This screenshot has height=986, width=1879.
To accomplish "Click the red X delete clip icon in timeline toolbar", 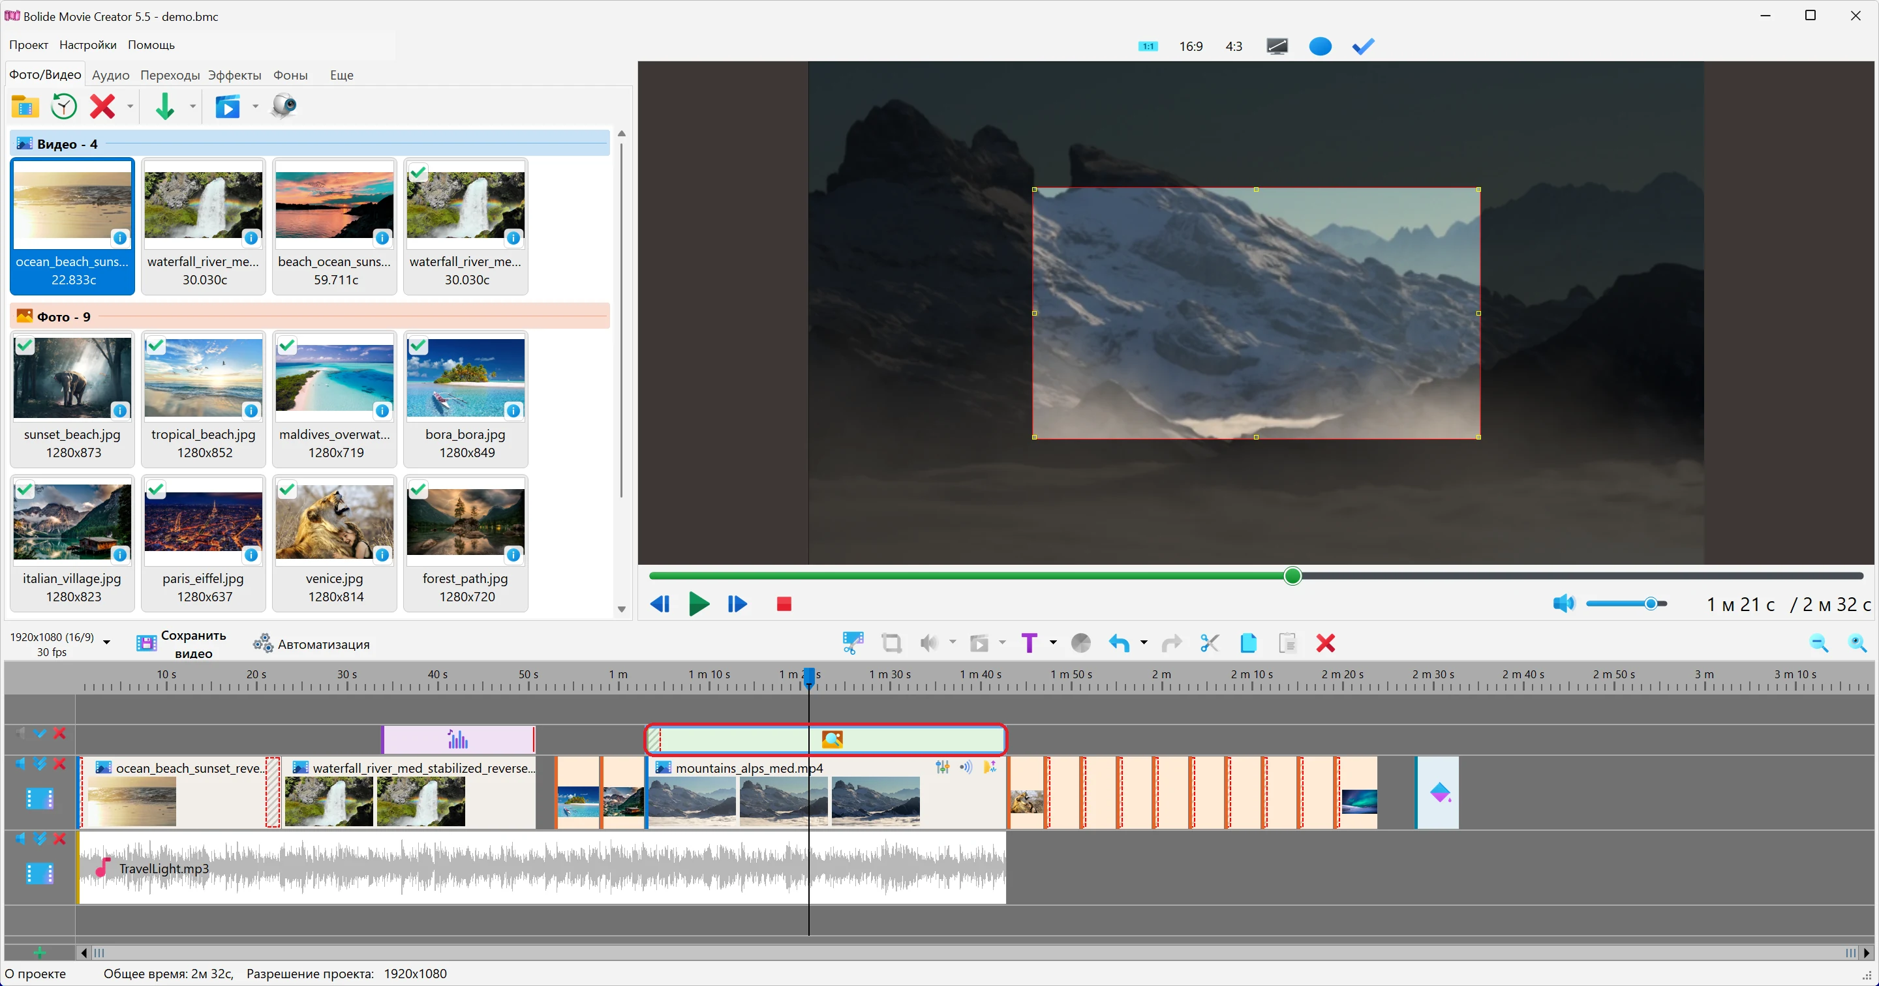I will tap(1325, 643).
